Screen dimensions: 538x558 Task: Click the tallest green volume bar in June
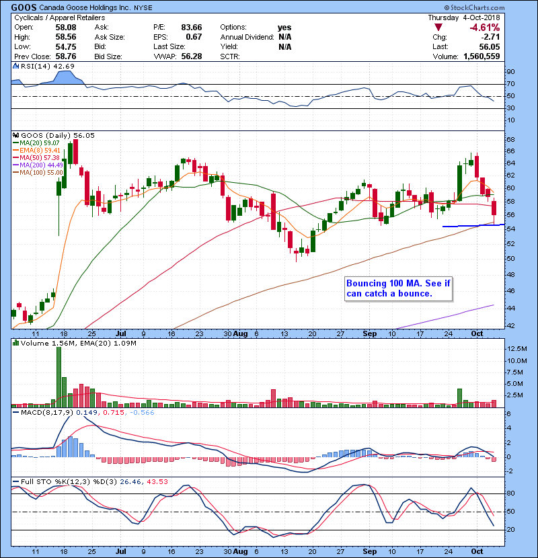[x=59, y=377]
